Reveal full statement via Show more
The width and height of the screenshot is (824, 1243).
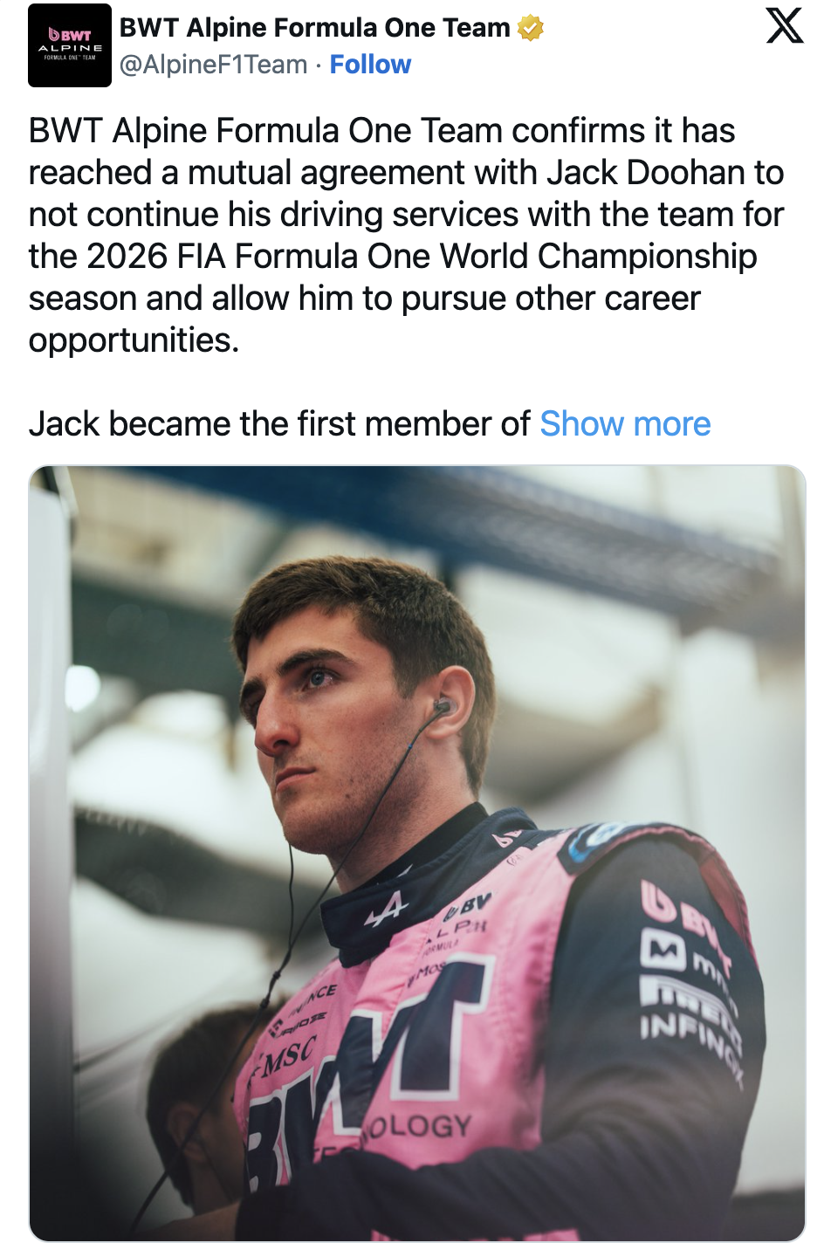coord(625,424)
